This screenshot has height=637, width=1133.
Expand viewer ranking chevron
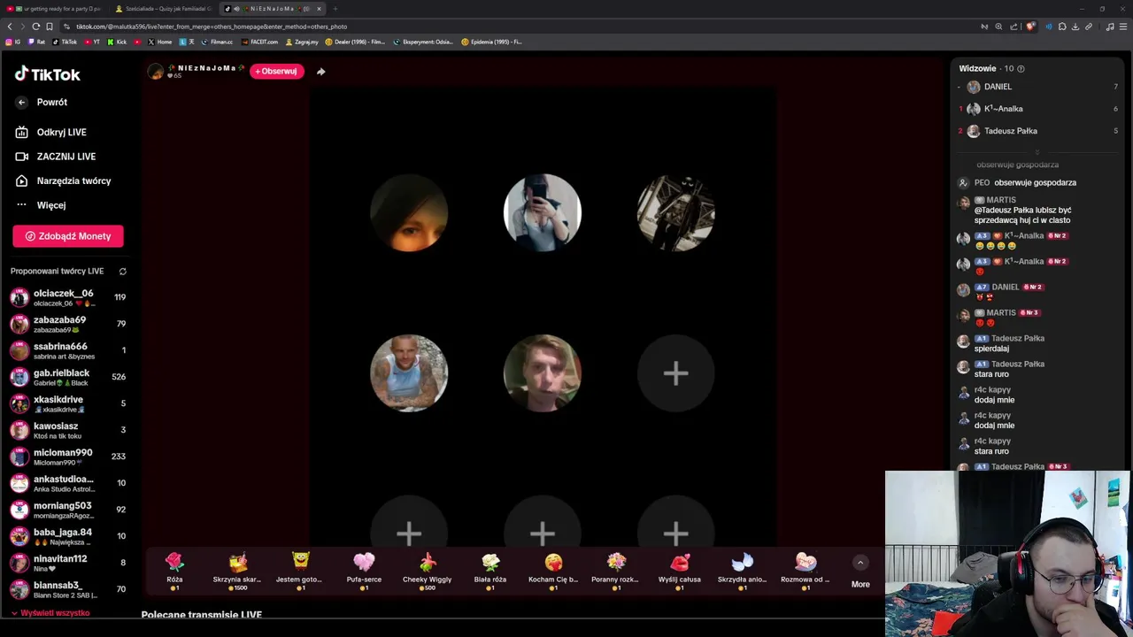click(x=1037, y=152)
